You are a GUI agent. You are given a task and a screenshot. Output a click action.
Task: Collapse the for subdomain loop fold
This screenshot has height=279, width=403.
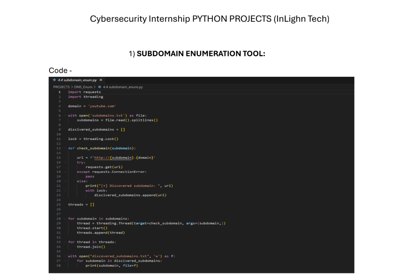pos(64,218)
